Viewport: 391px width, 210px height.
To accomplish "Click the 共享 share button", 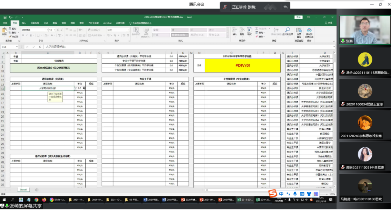I will click(328, 23).
